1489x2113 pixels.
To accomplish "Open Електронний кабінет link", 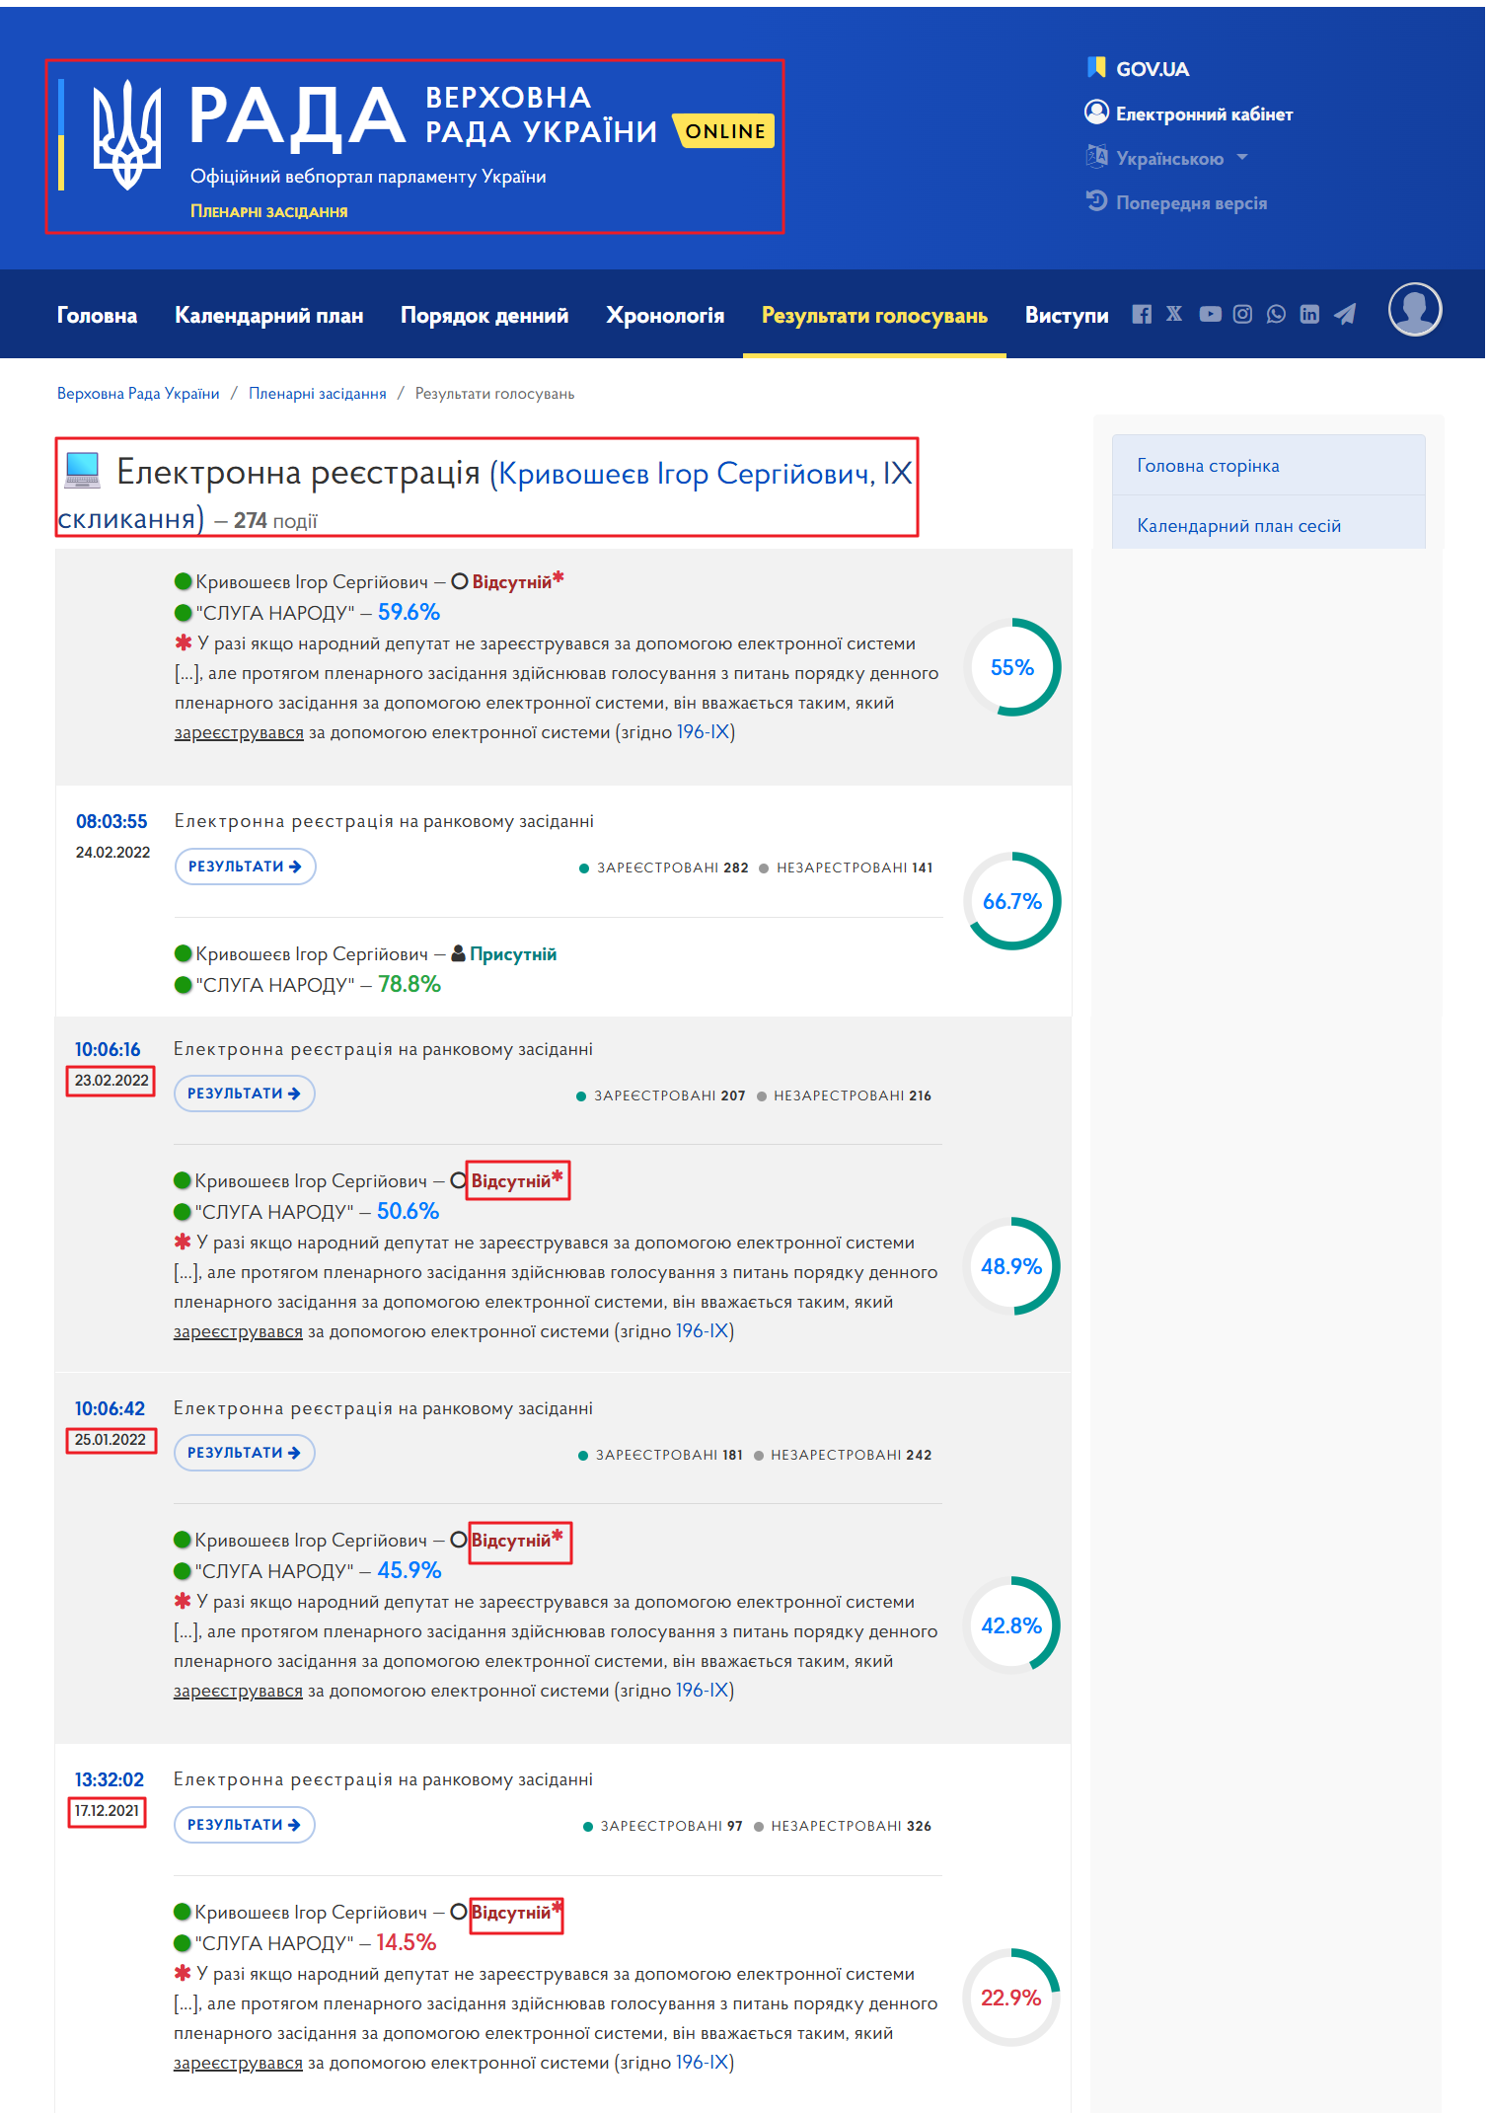I will tap(1189, 113).
